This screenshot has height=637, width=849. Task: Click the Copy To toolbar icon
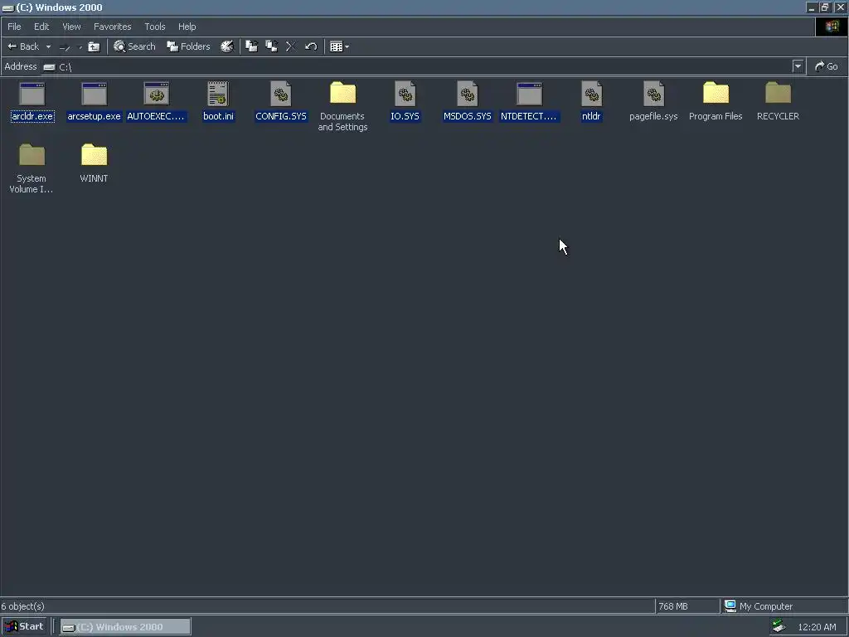tap(271, 46)
